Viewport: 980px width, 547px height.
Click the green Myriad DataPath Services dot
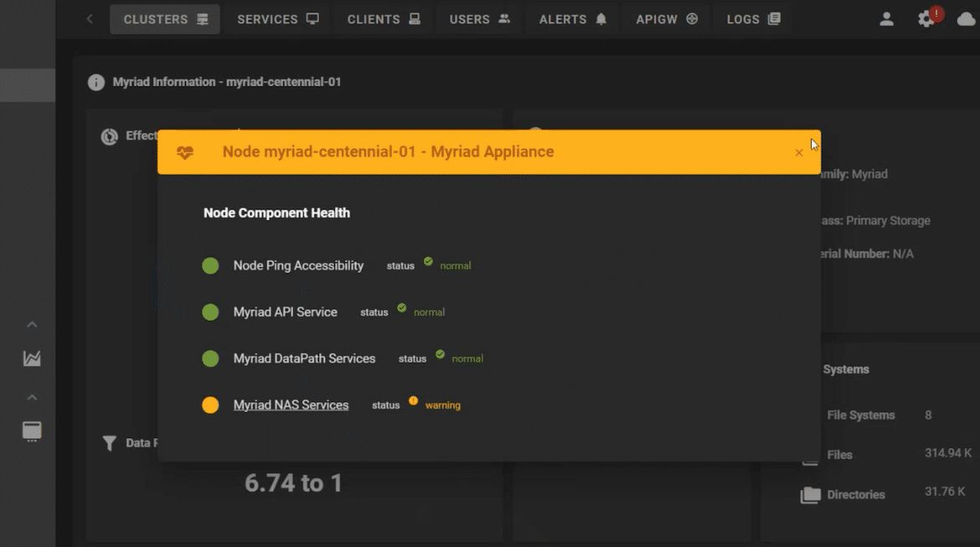pyautogui.click(x=210, y=359)
